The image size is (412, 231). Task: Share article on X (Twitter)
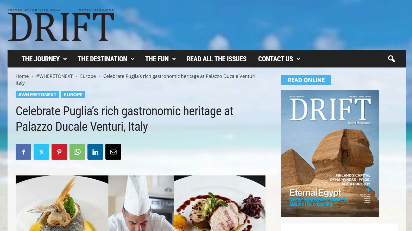[x=41, y=152]
